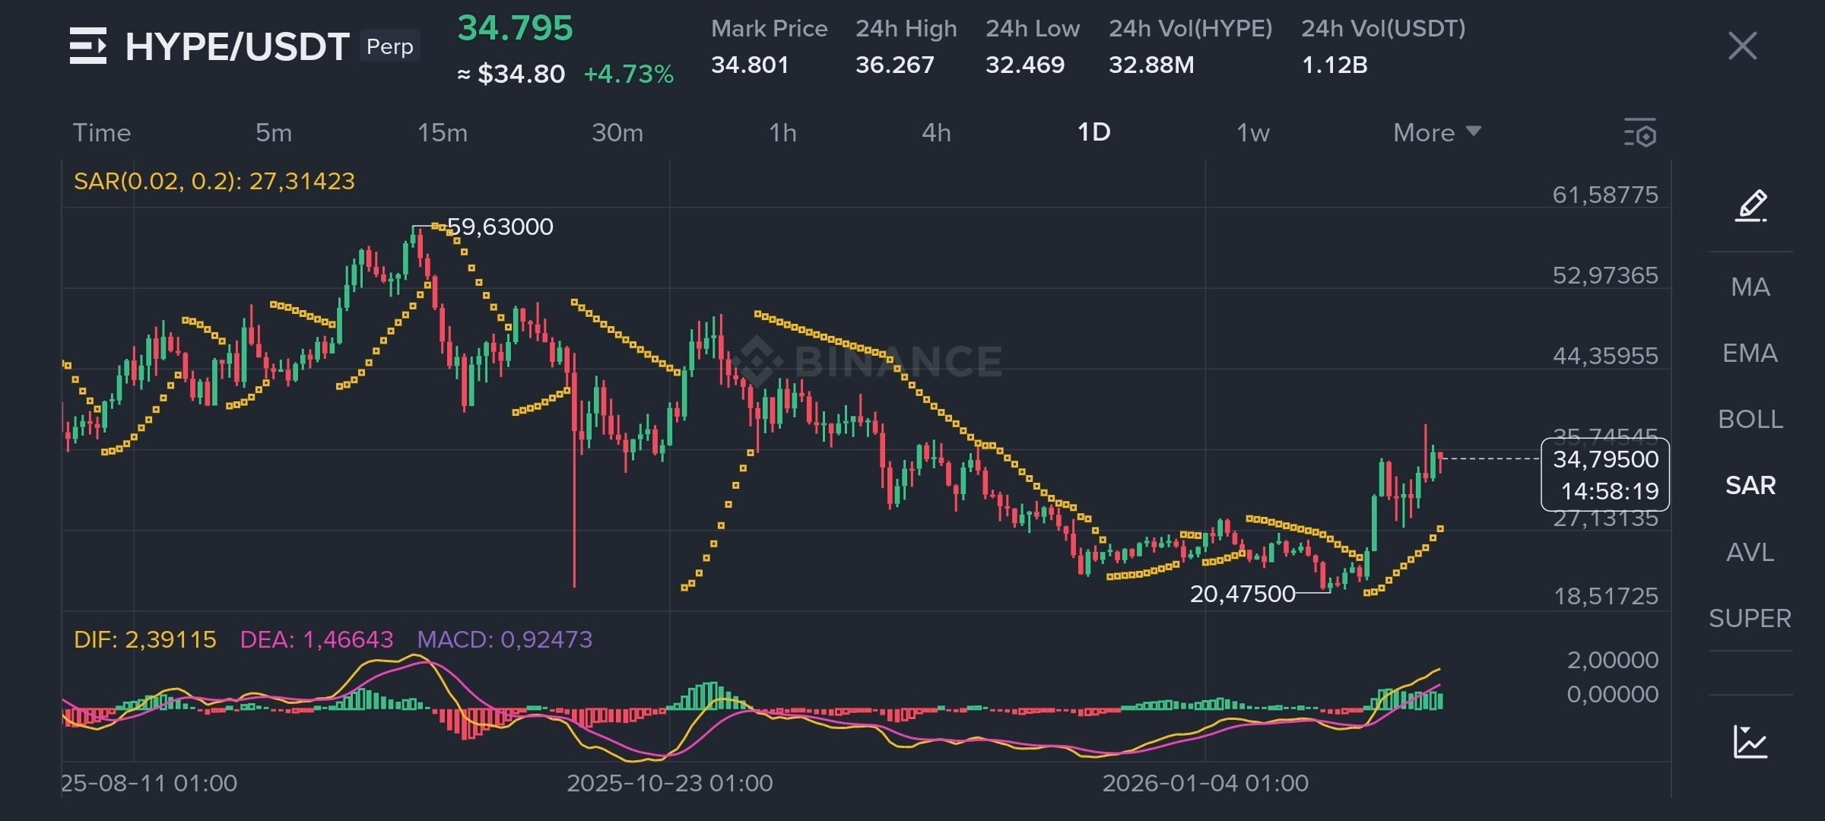Click the current price tag 34,79500
Viewport: 1825px width, 821px height.
1604,460
